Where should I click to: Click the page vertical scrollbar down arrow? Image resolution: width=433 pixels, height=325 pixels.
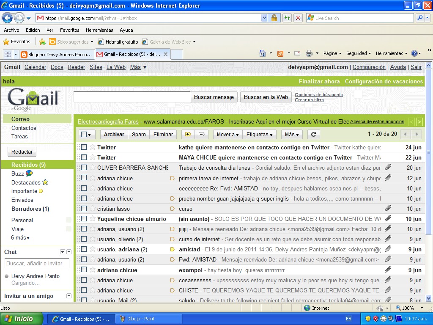(x=429, y=298)
